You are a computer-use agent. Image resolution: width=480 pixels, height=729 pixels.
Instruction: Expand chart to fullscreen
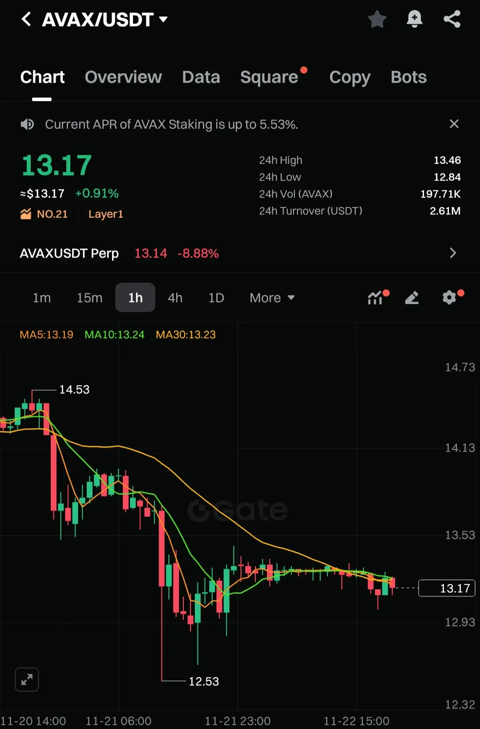tap(27, 680)
